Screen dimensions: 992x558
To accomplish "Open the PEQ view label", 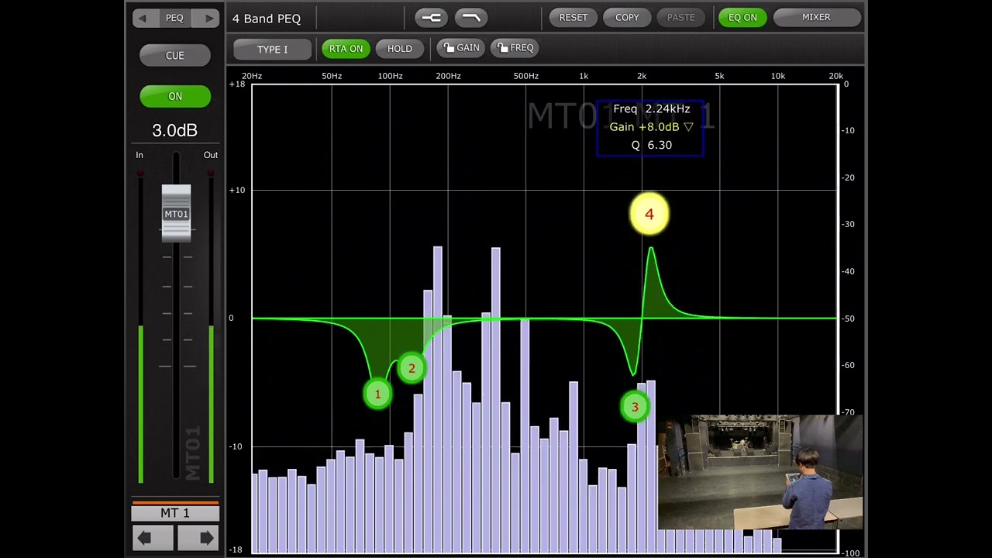I will point(175,18).
